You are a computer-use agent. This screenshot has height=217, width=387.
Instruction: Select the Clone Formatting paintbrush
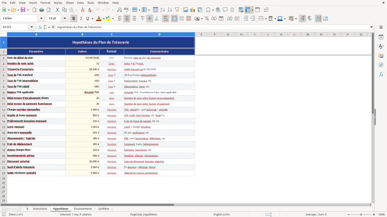pos(83,10)
